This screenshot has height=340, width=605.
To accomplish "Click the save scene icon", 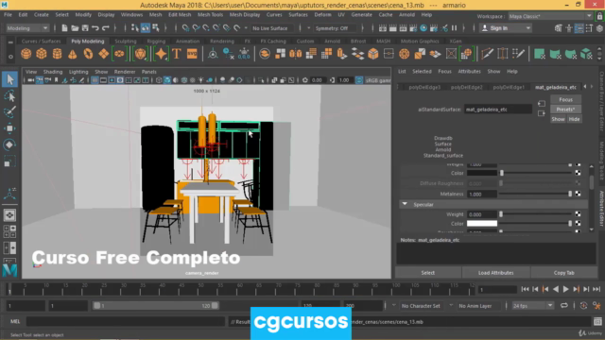I will point(85,28).
